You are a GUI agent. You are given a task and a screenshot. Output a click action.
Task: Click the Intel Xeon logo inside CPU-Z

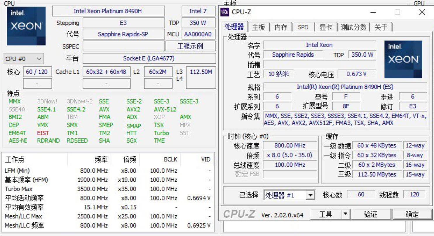[403, 59]
